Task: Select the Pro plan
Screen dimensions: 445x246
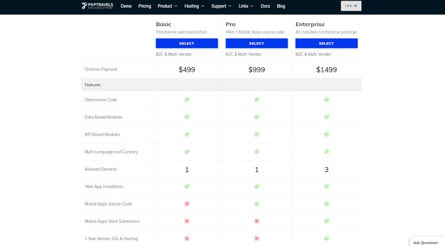Action: (256, 43)
